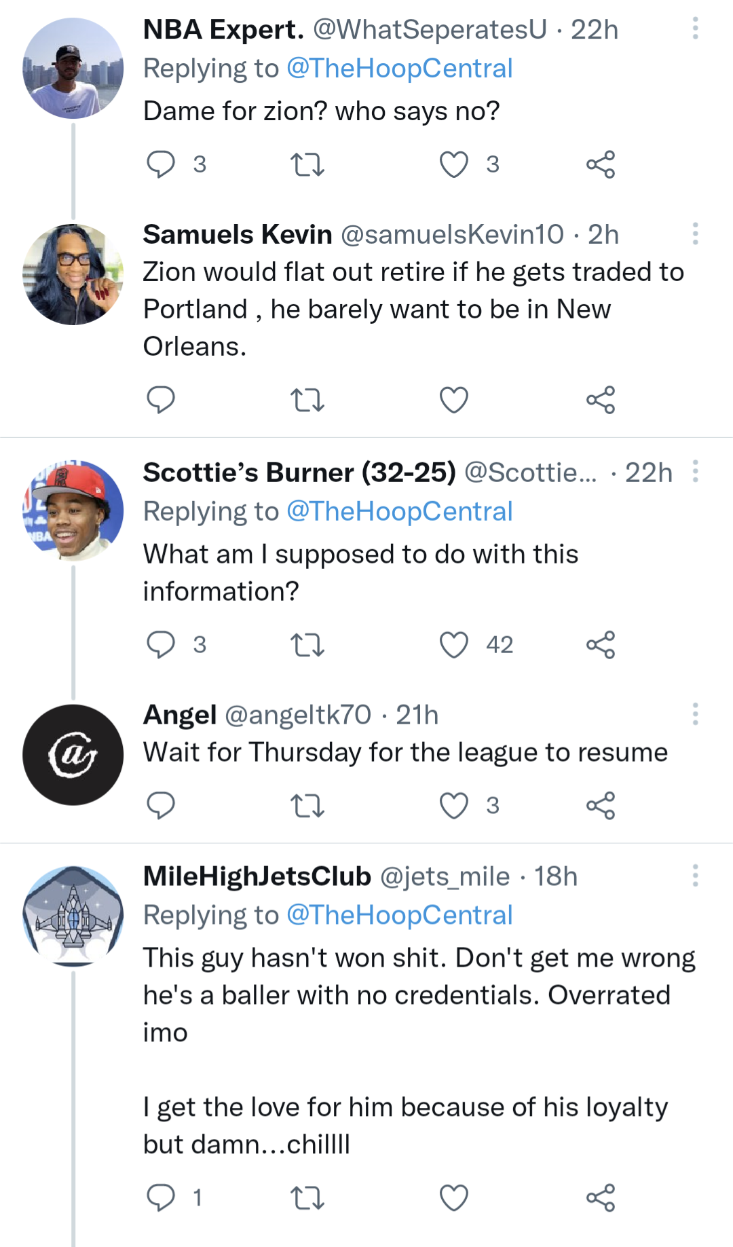Open more options for NBA Expert's tweet
The height and width of the screenshot is (1247, 733).
click(695, 29)
